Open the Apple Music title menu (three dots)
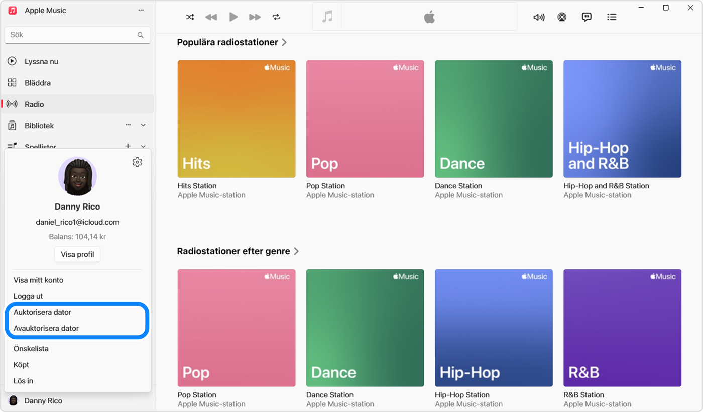Screen dimensions: 703x412 click(x=141, y=11)
